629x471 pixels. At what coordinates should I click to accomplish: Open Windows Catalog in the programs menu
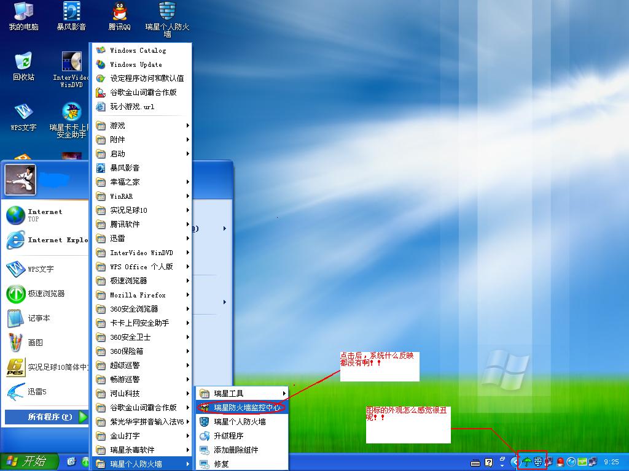point(142,50)
